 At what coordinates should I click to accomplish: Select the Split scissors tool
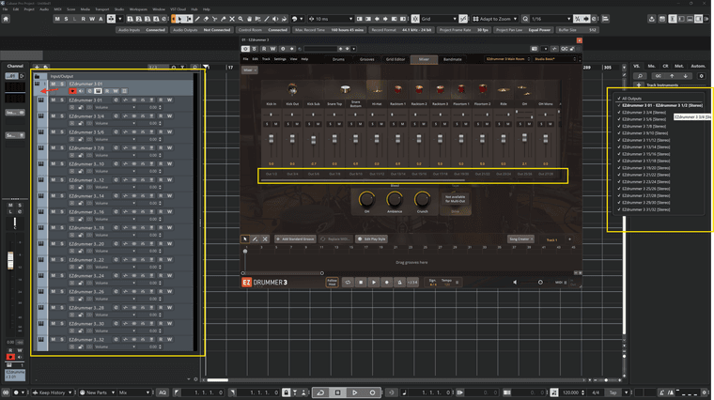pos(214,19)
